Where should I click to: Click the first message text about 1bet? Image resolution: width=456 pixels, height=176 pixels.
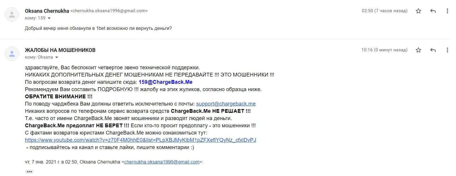(98, 28)
